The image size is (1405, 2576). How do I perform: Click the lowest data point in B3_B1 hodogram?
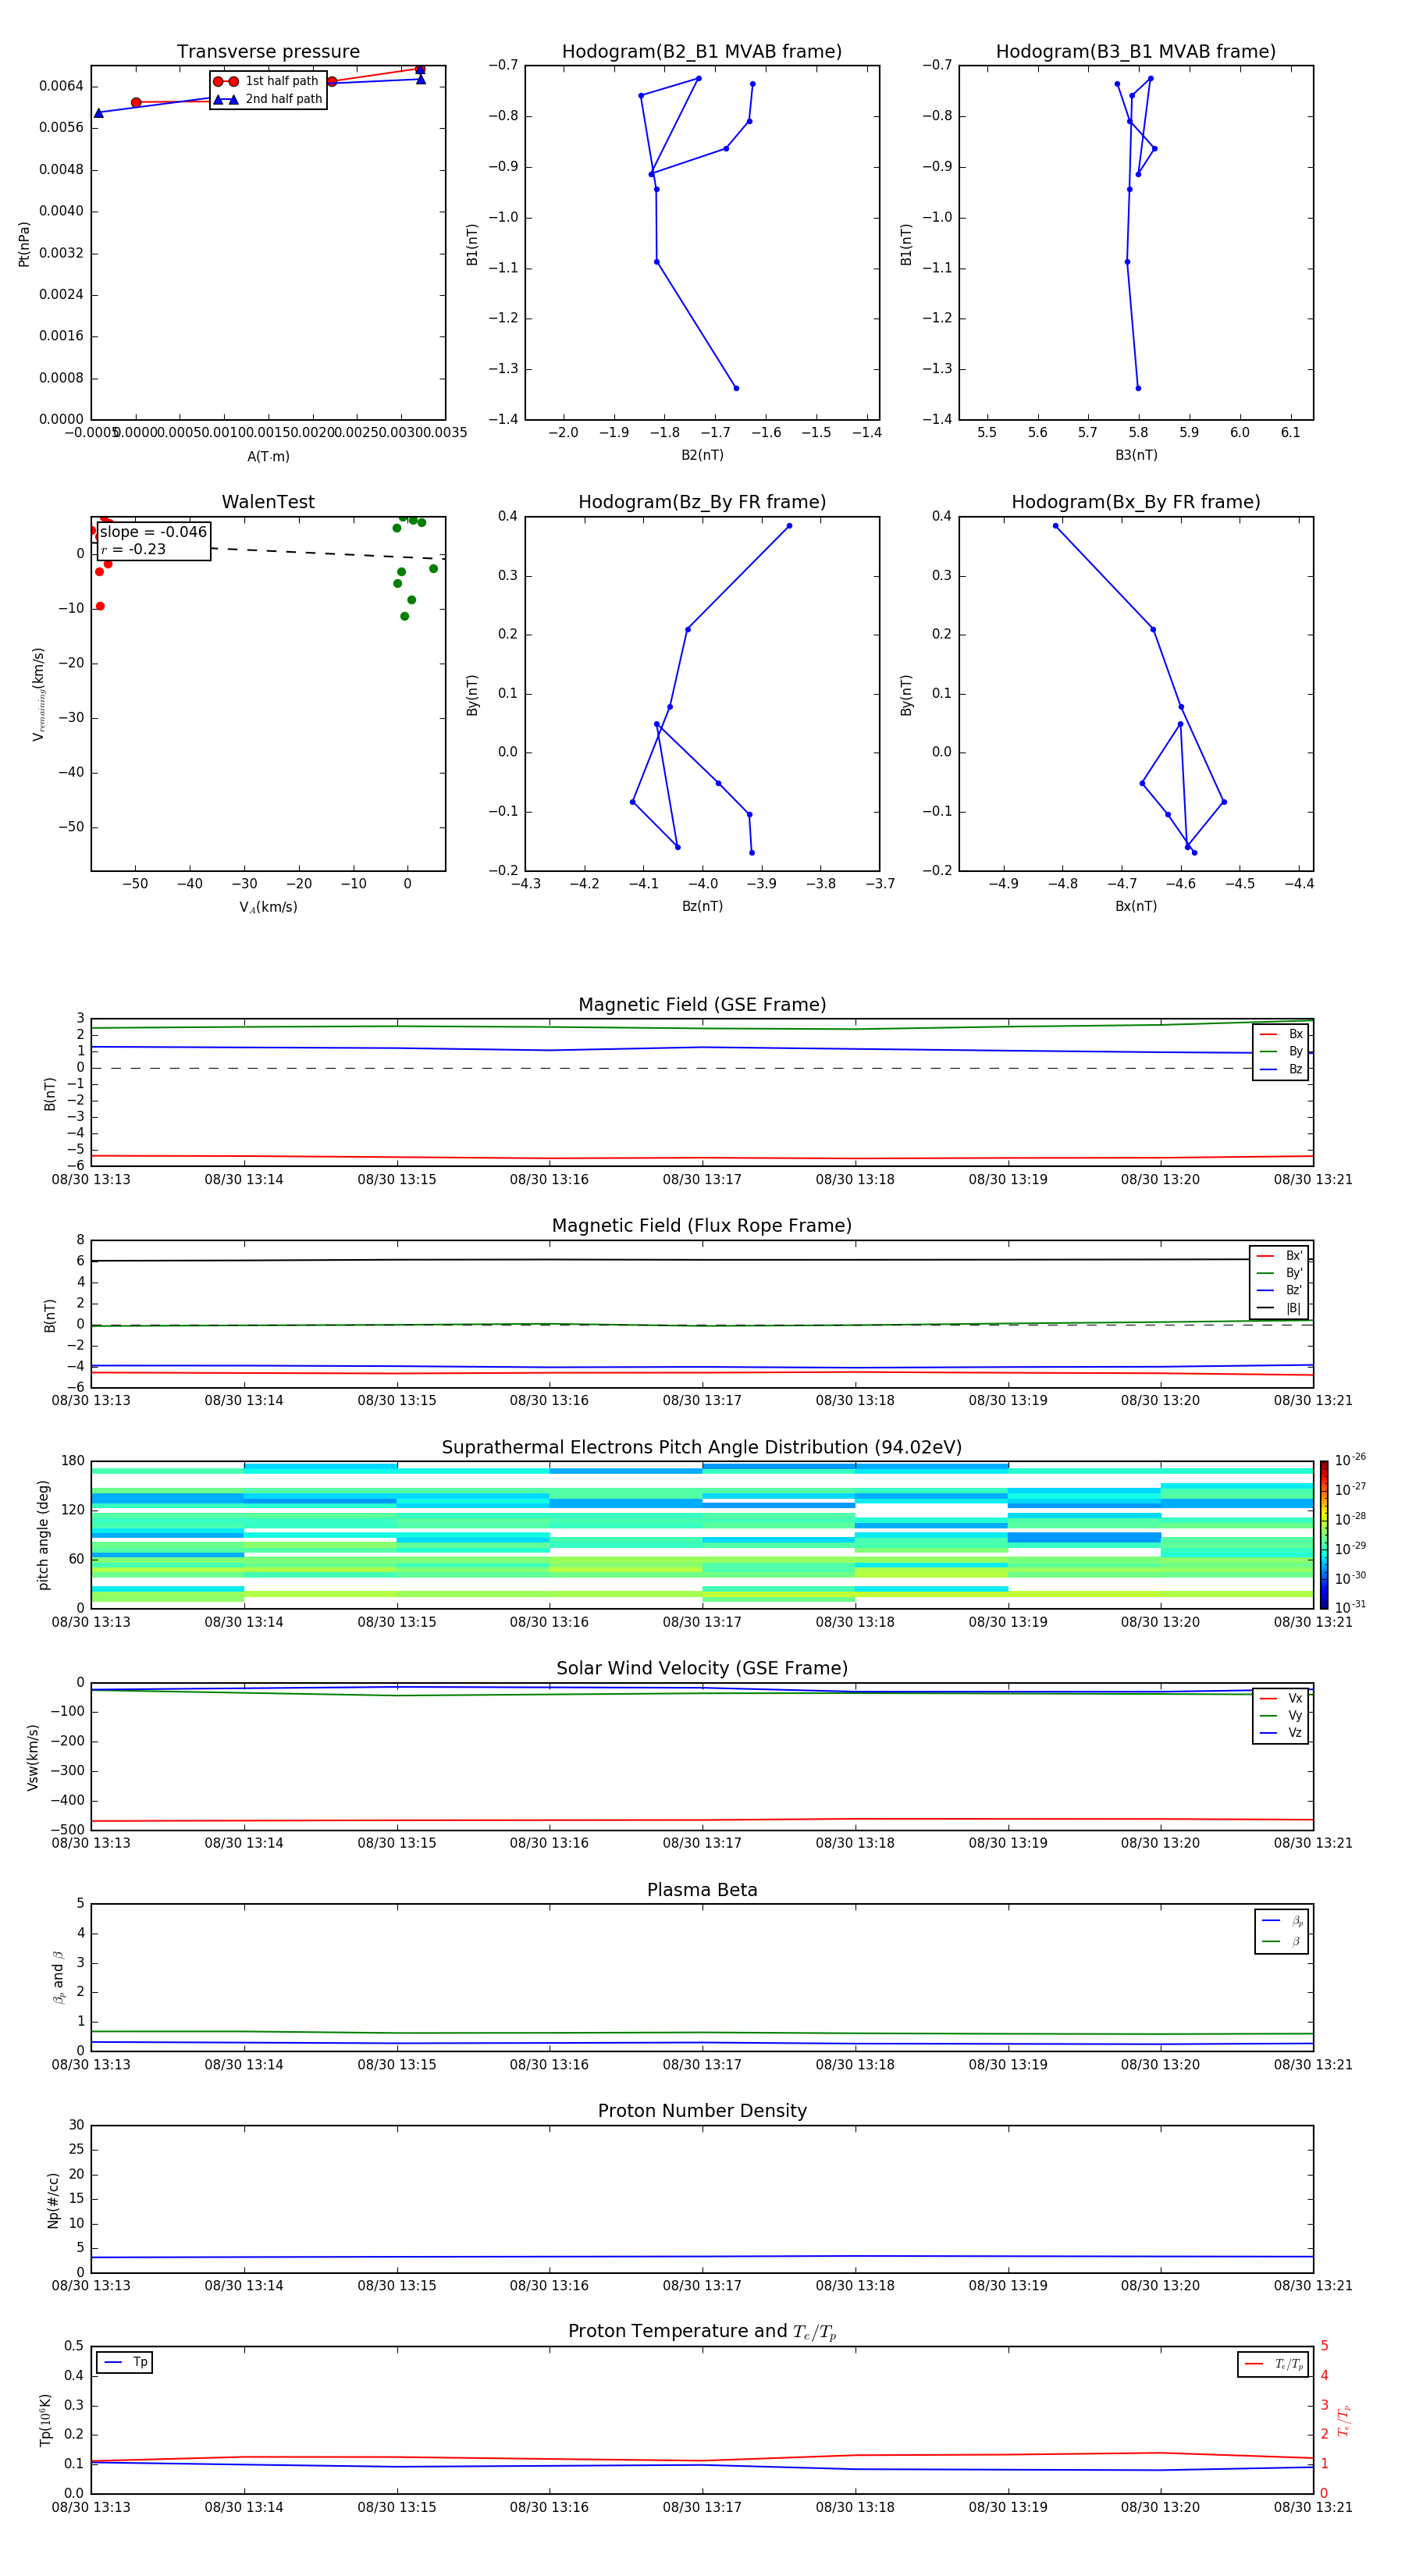pyautogui.click(x=1138, y=388)
